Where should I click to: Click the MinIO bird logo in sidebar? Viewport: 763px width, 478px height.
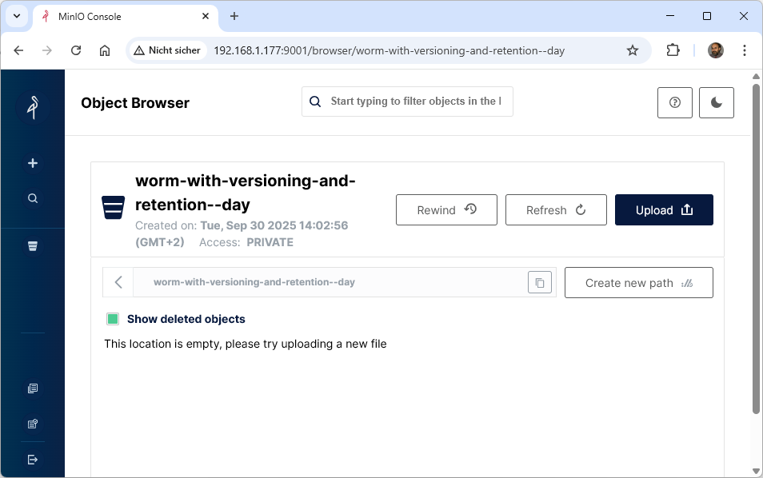click(x=33, y=107)
